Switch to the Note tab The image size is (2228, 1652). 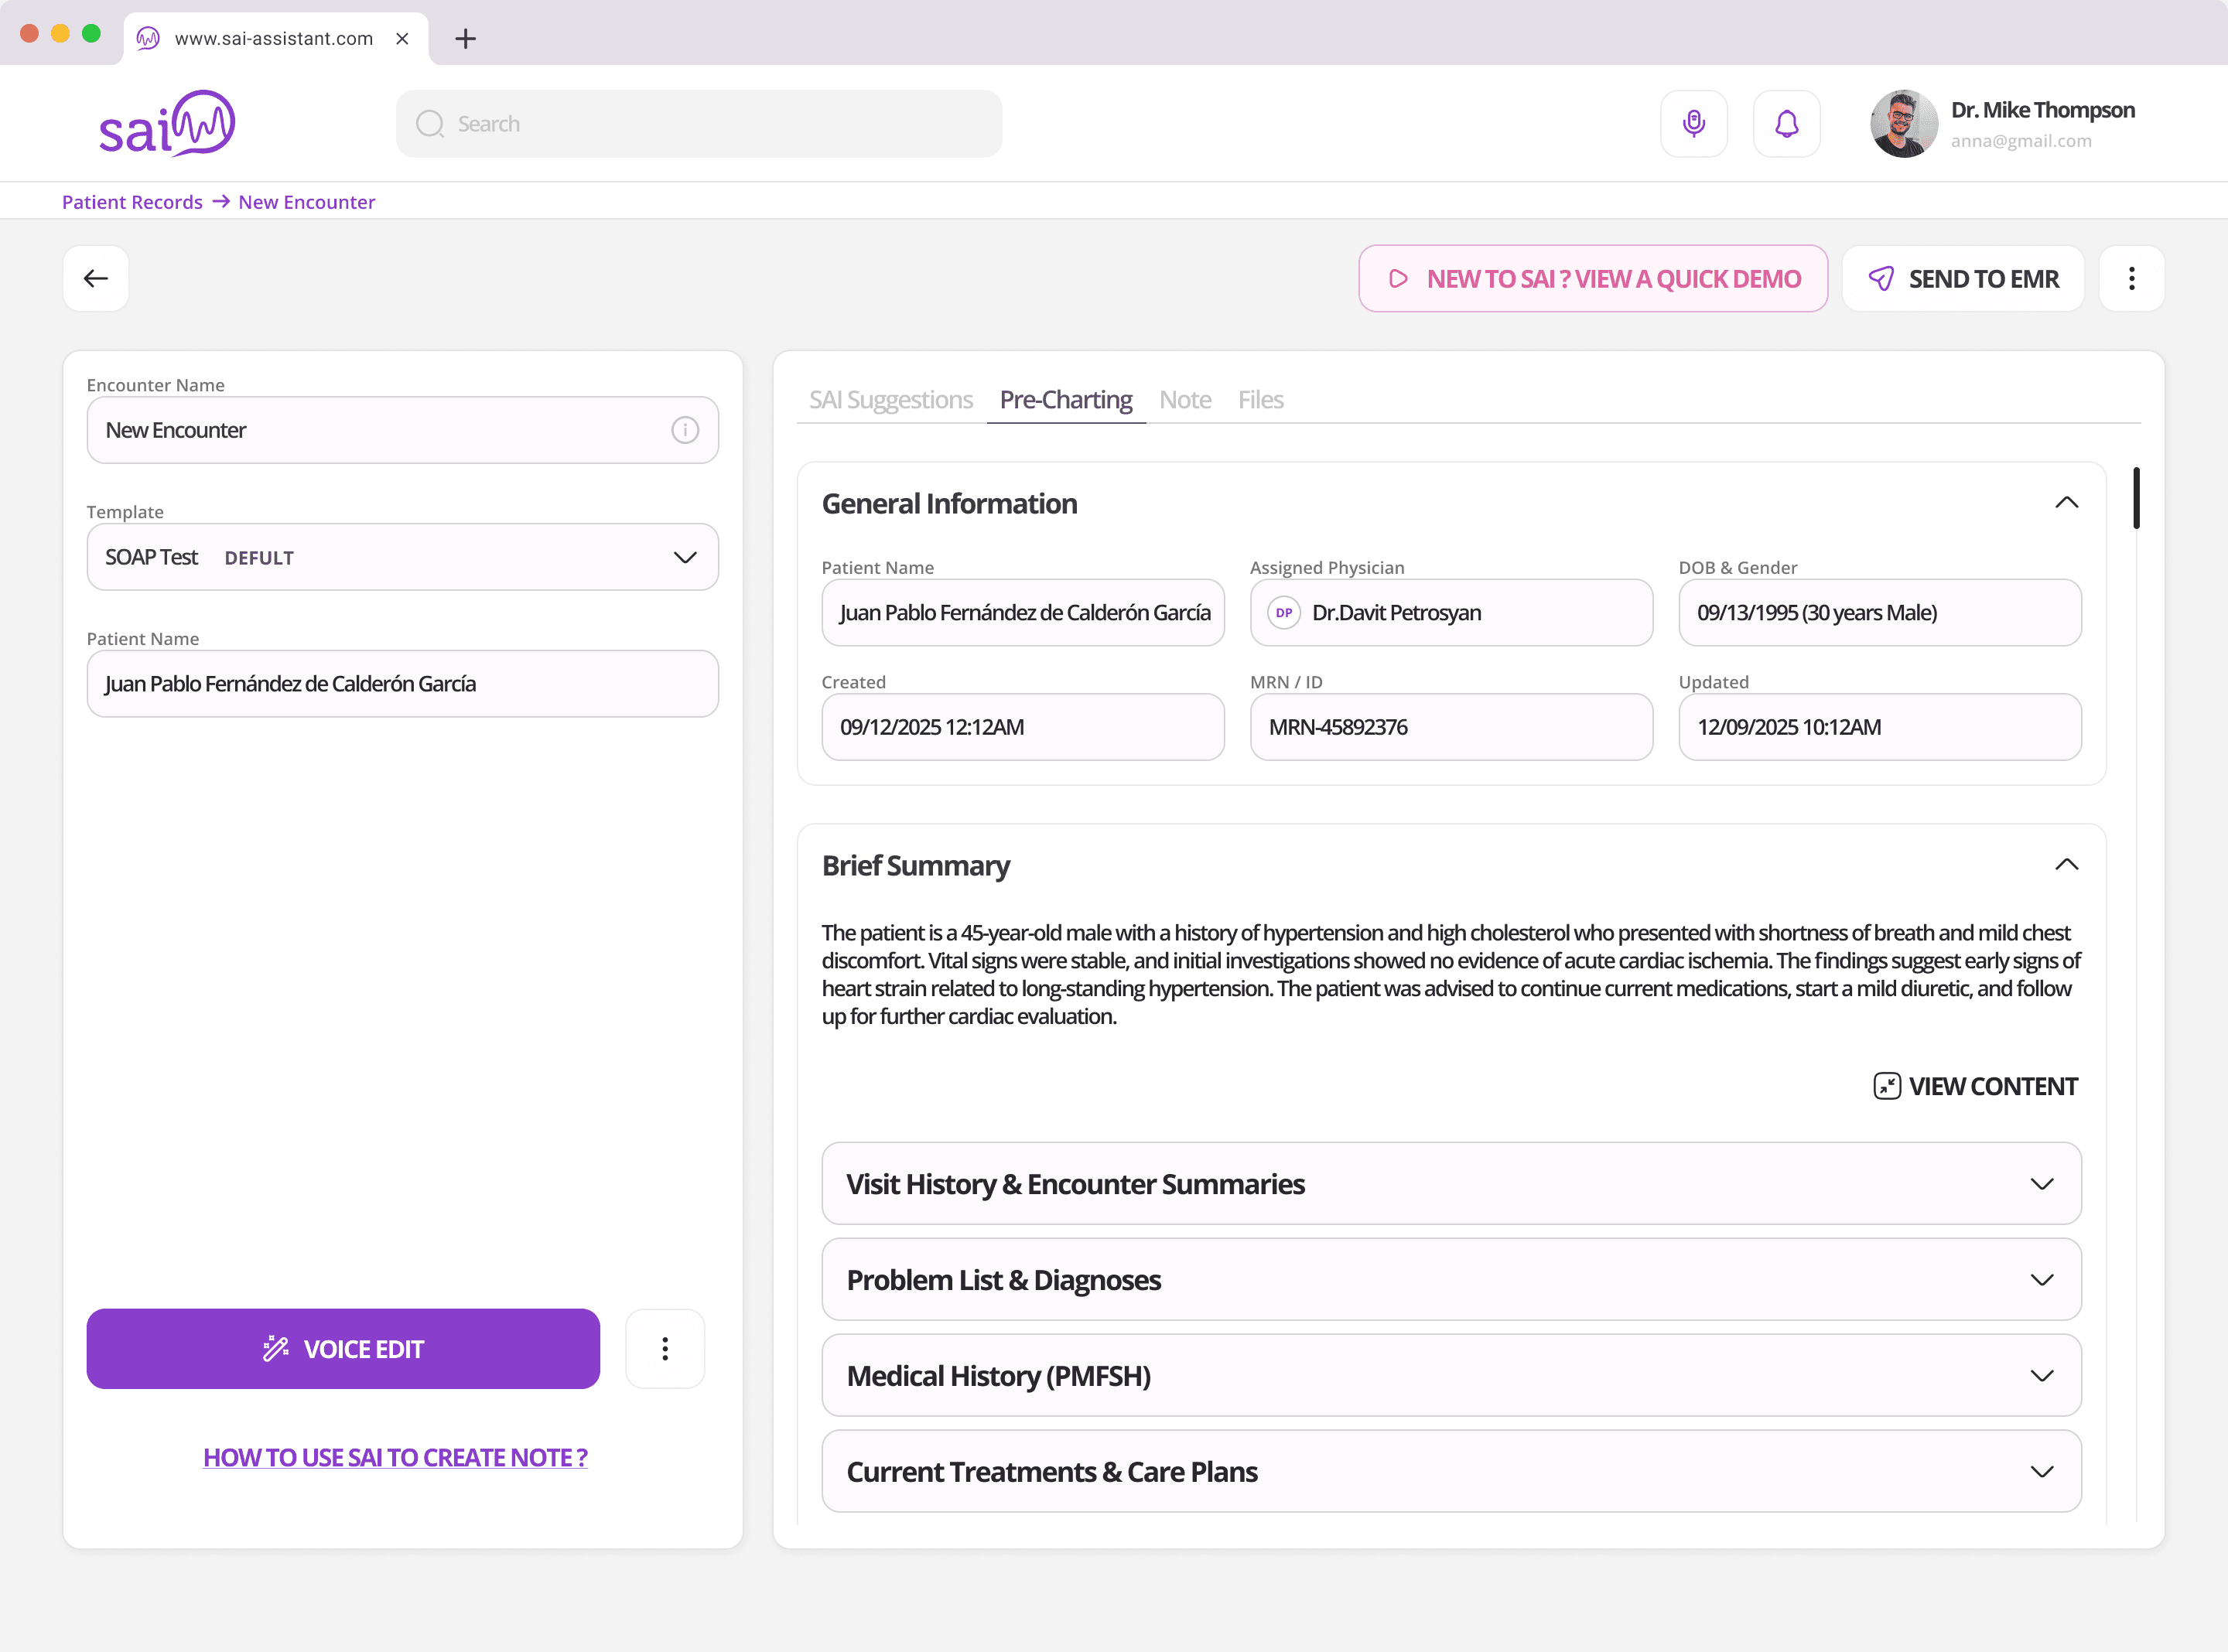[1184, 400]
